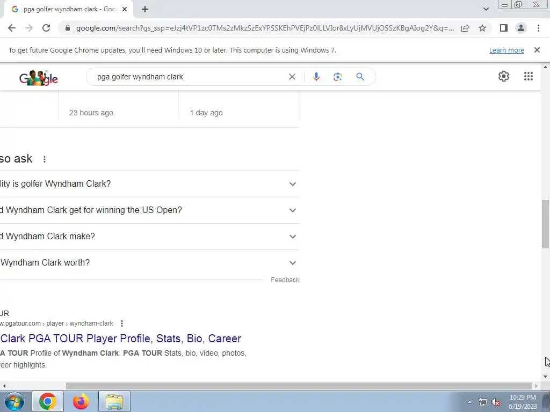This screenshot has height=412, width=550.
Task: Expand question about winning the US Open
Action: [149, 210]
